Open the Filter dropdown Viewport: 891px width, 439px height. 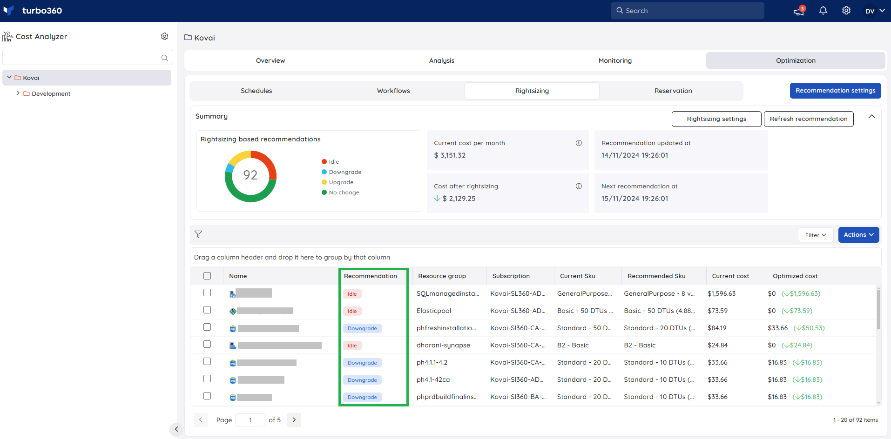click(816, 235)
